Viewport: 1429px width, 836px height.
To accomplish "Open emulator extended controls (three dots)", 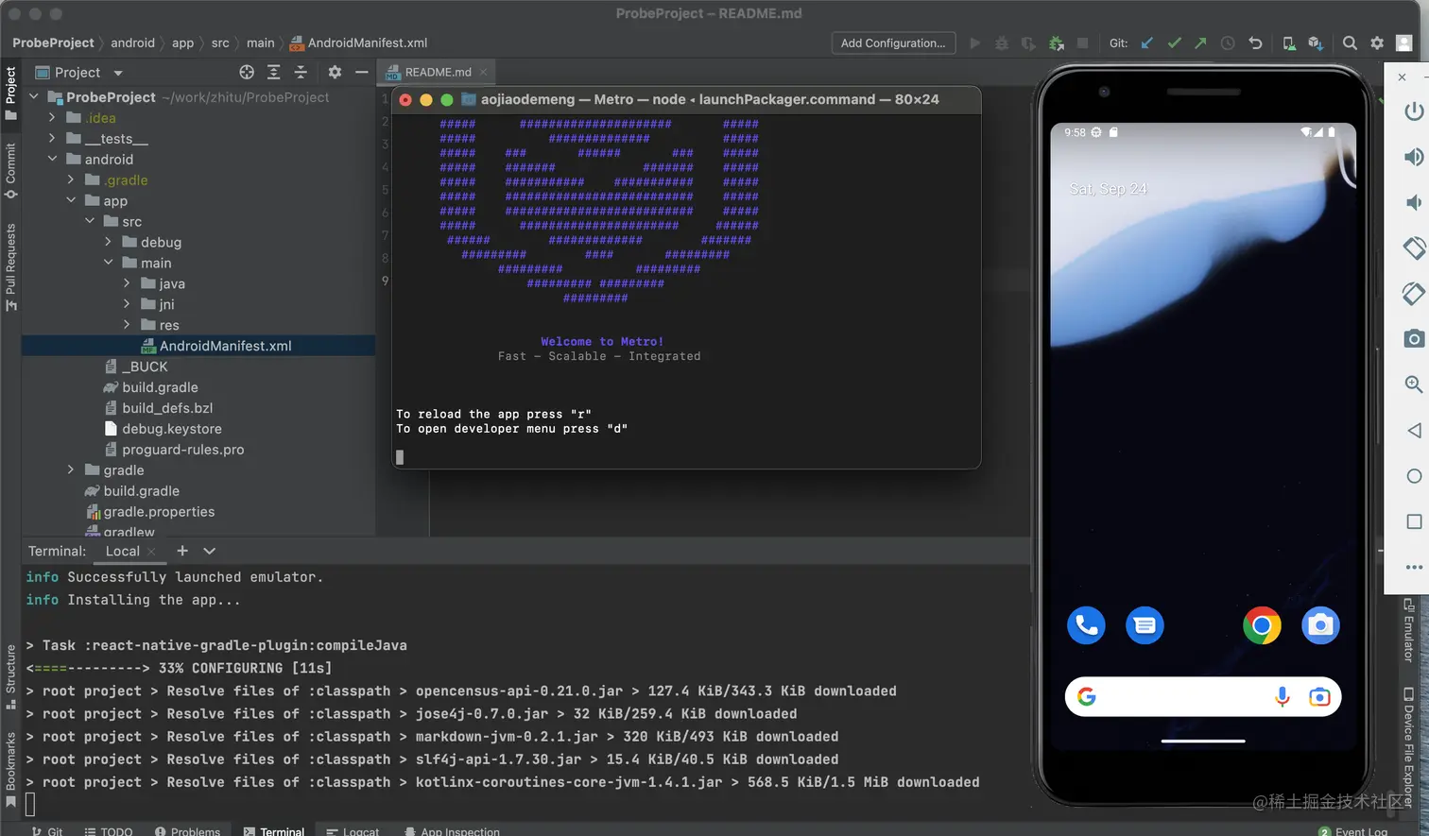I will [1414, 568].
